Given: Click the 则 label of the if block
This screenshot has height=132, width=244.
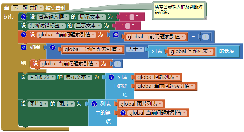Looking at the screenshot, I should pyautogui.click(x=23, y=63).
